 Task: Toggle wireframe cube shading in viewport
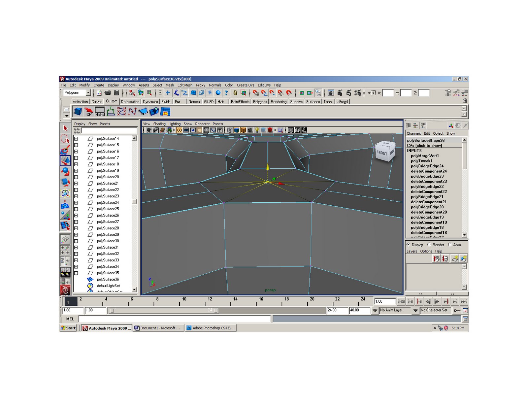[230, 130]
